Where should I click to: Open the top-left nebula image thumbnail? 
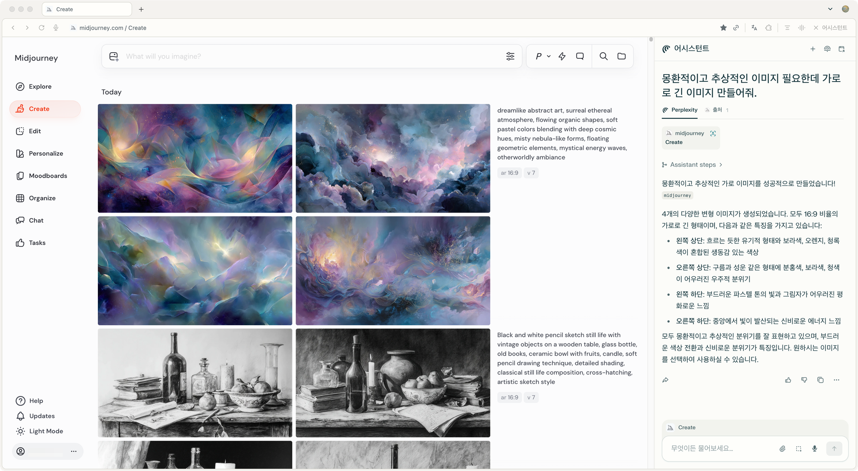[195, 158]
